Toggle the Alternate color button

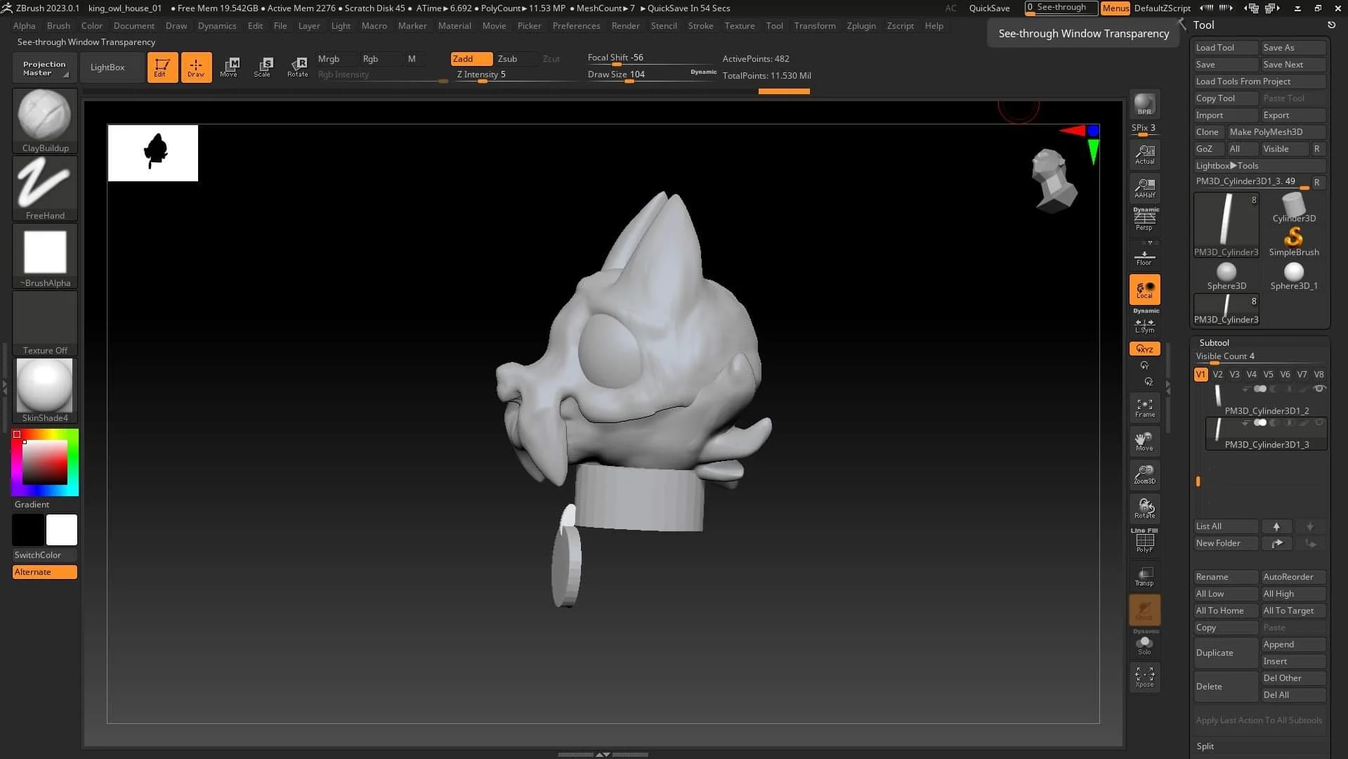pos(45,572)
